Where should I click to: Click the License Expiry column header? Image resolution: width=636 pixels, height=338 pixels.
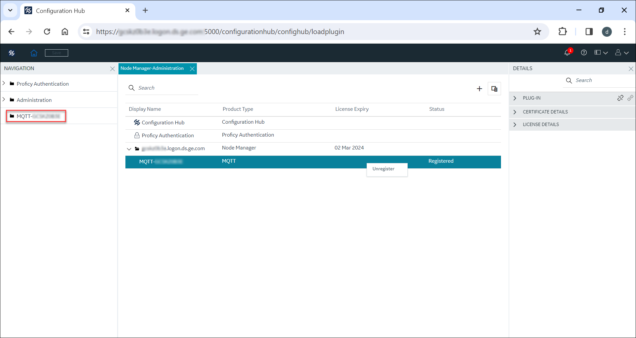click(352, 109)
